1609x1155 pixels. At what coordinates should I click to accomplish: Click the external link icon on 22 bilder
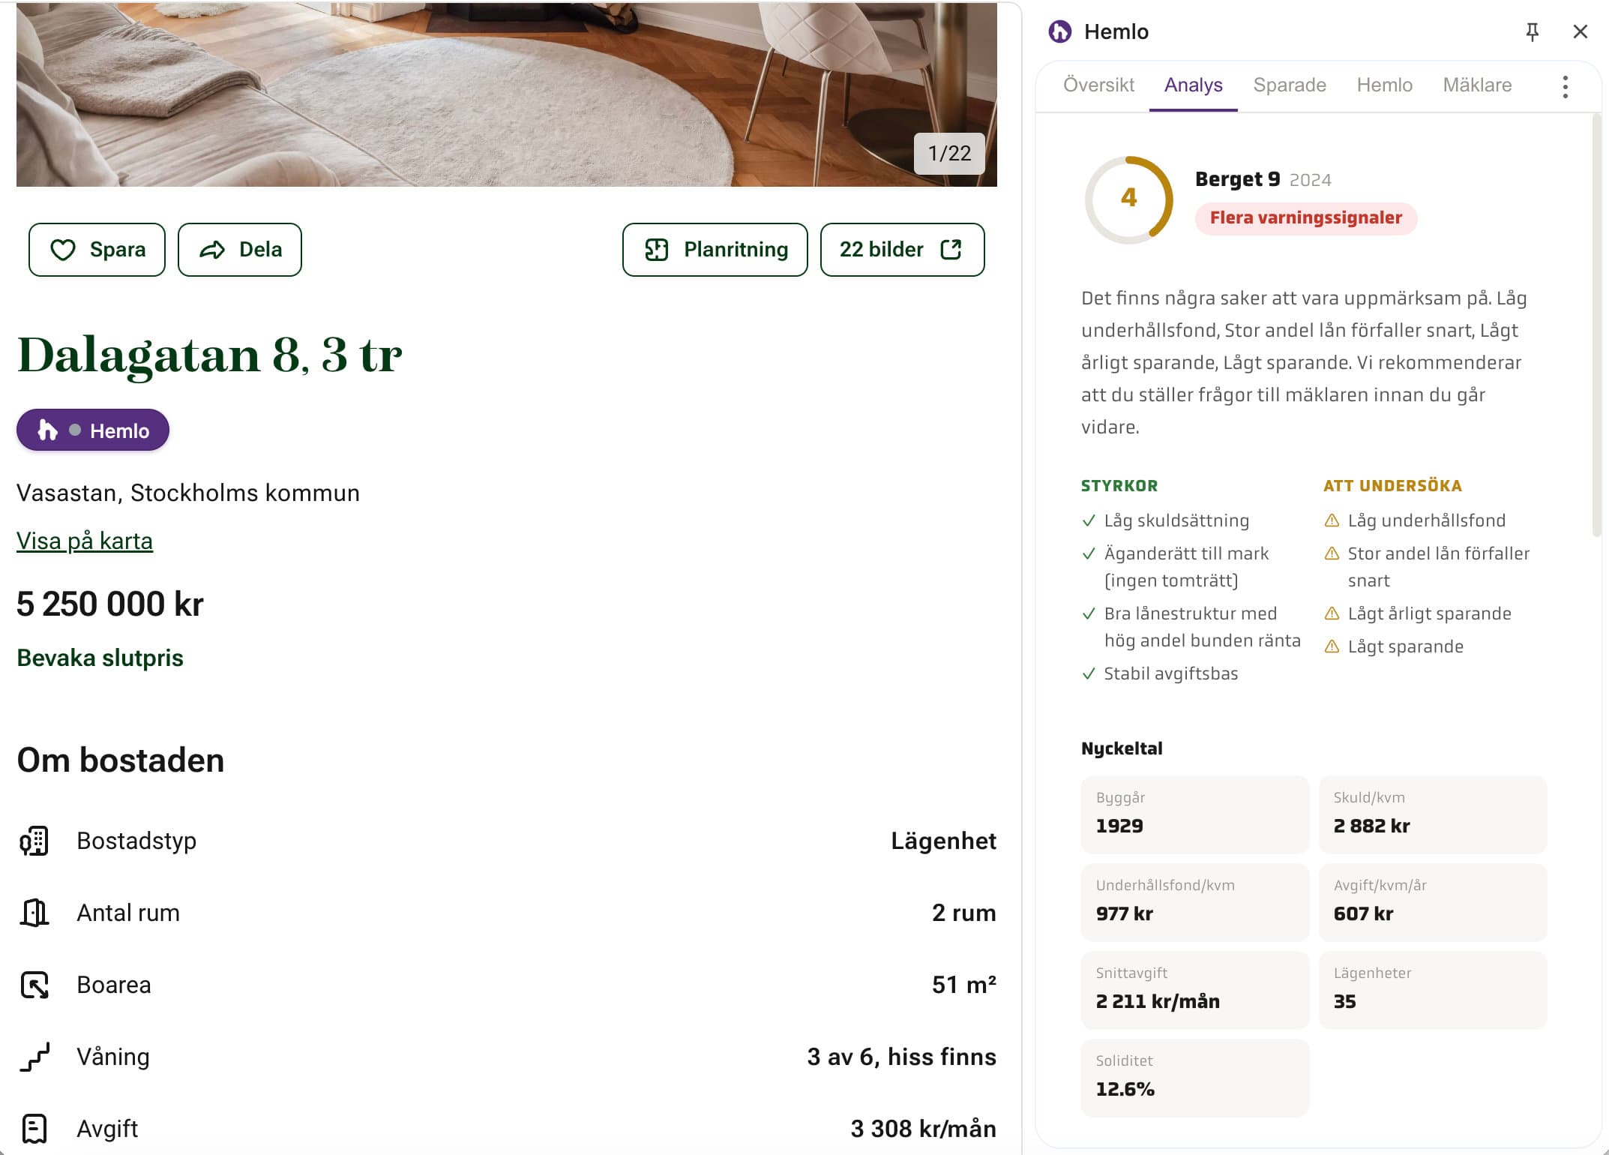pos(952,250)
